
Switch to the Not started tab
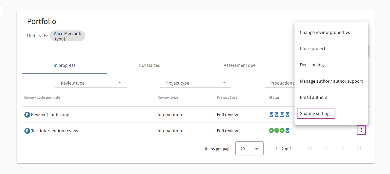click(149, 65)
